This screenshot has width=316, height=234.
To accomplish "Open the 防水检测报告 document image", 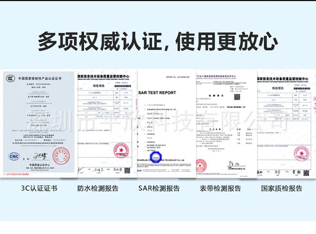I will pos(107,123).
